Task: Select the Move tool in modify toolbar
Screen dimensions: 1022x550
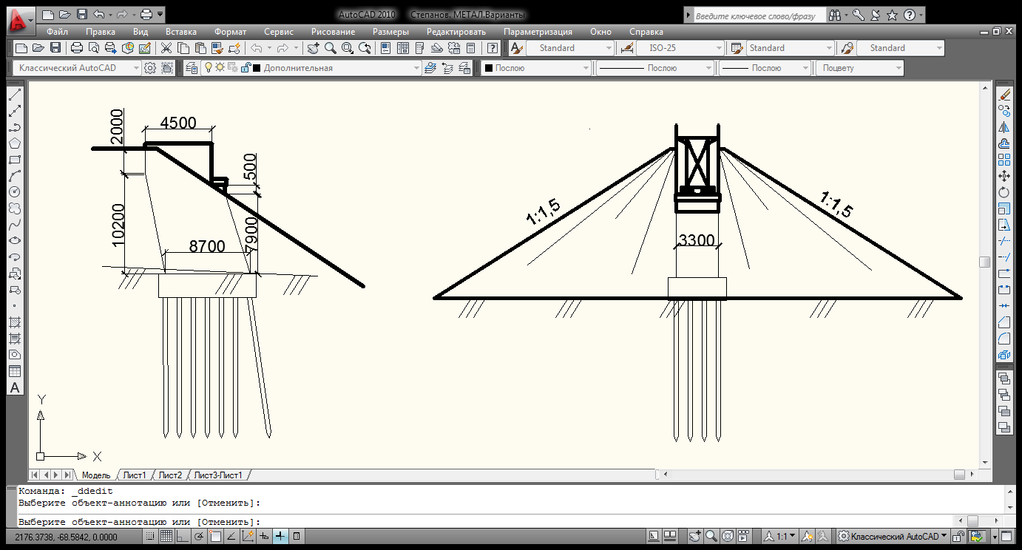Action: pos(1004,176)
